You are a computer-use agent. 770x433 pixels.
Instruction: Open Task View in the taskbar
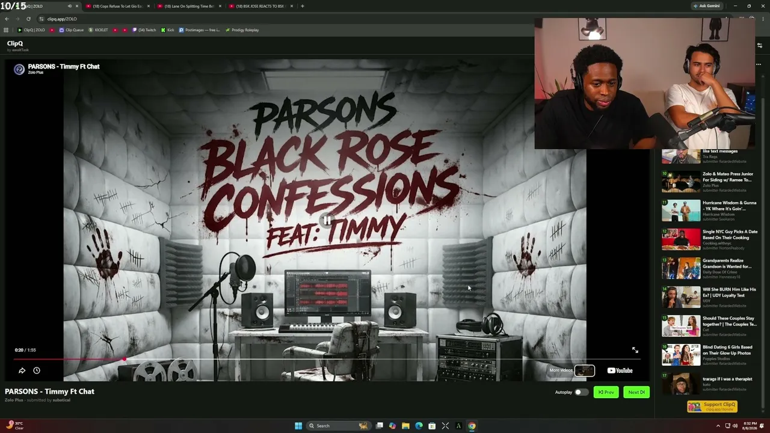[380, 426]
